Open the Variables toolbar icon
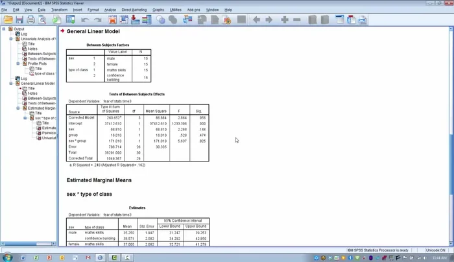454x262 pixels. point(147,19)
